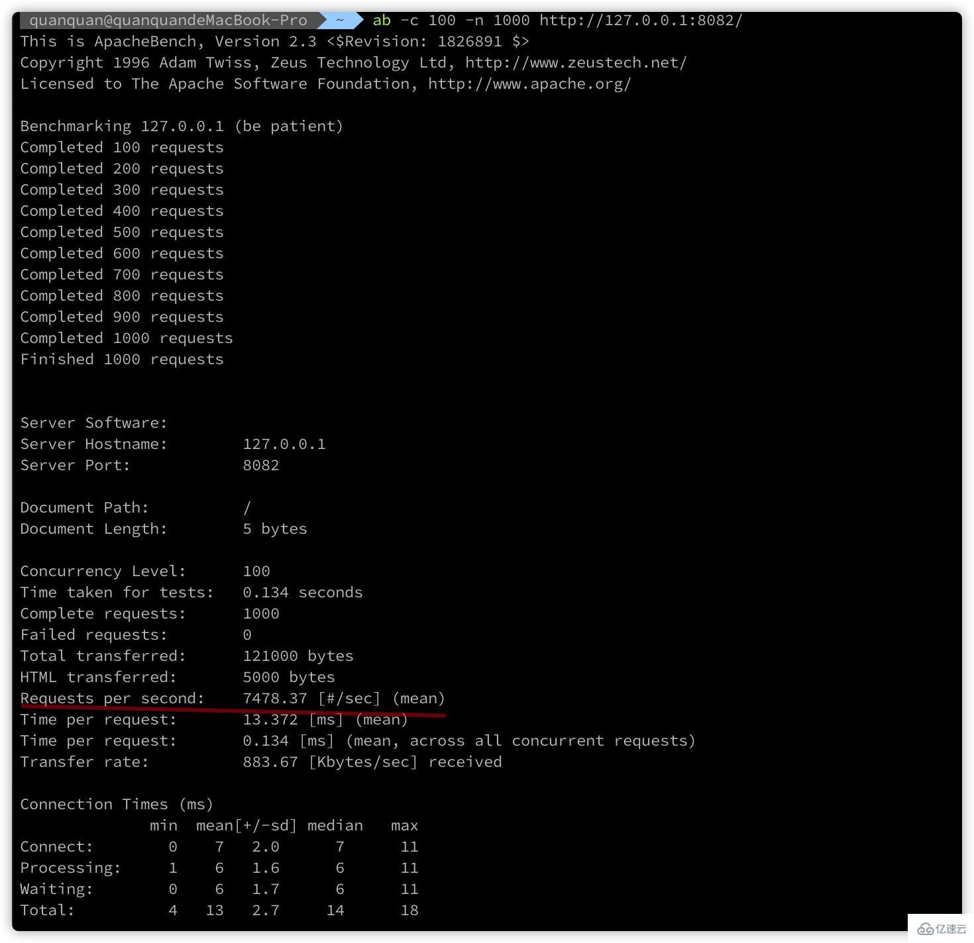974x943 pixels.
Task: Click the Connect: row label
Action: tap(56, 846)
